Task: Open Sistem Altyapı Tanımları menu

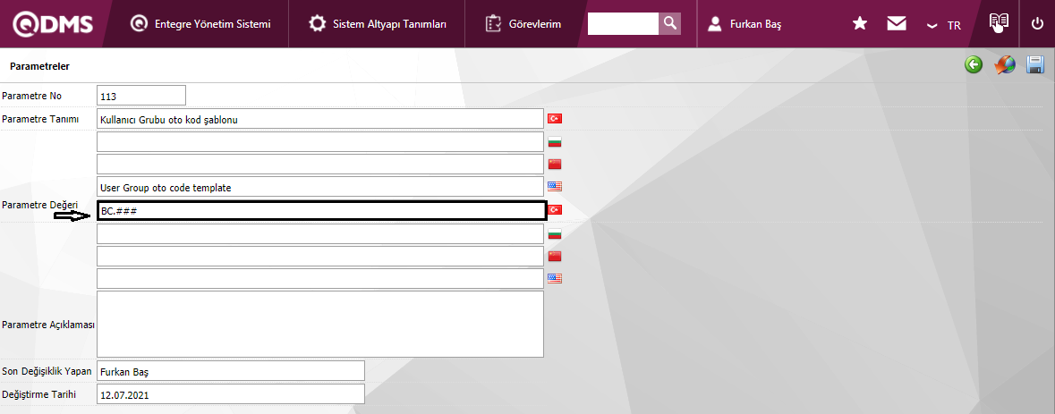Action: pos(378,24)
